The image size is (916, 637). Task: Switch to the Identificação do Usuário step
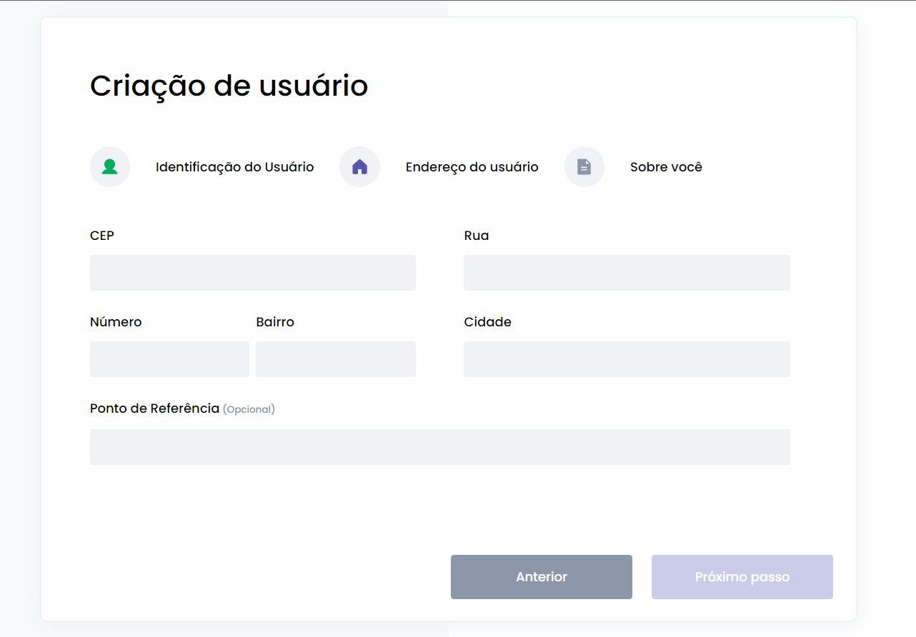pyautogui.click(x=235, y=166)
